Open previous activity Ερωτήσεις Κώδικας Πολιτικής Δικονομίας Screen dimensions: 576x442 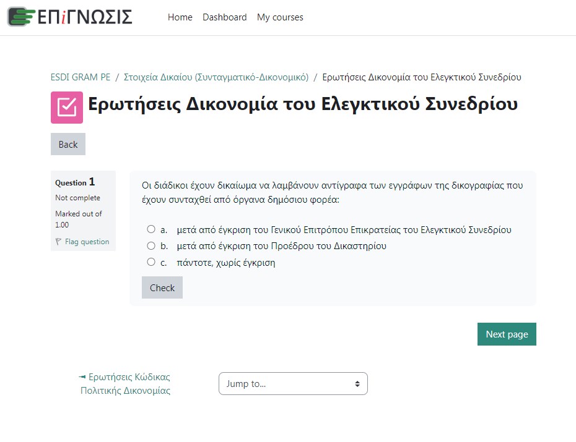125,384
